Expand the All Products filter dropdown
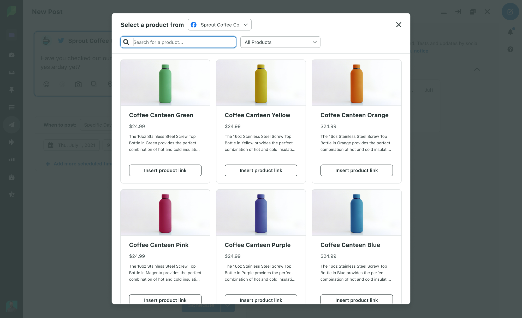The width and height of the screenshot is (522, 318). [x=279, y=42]
